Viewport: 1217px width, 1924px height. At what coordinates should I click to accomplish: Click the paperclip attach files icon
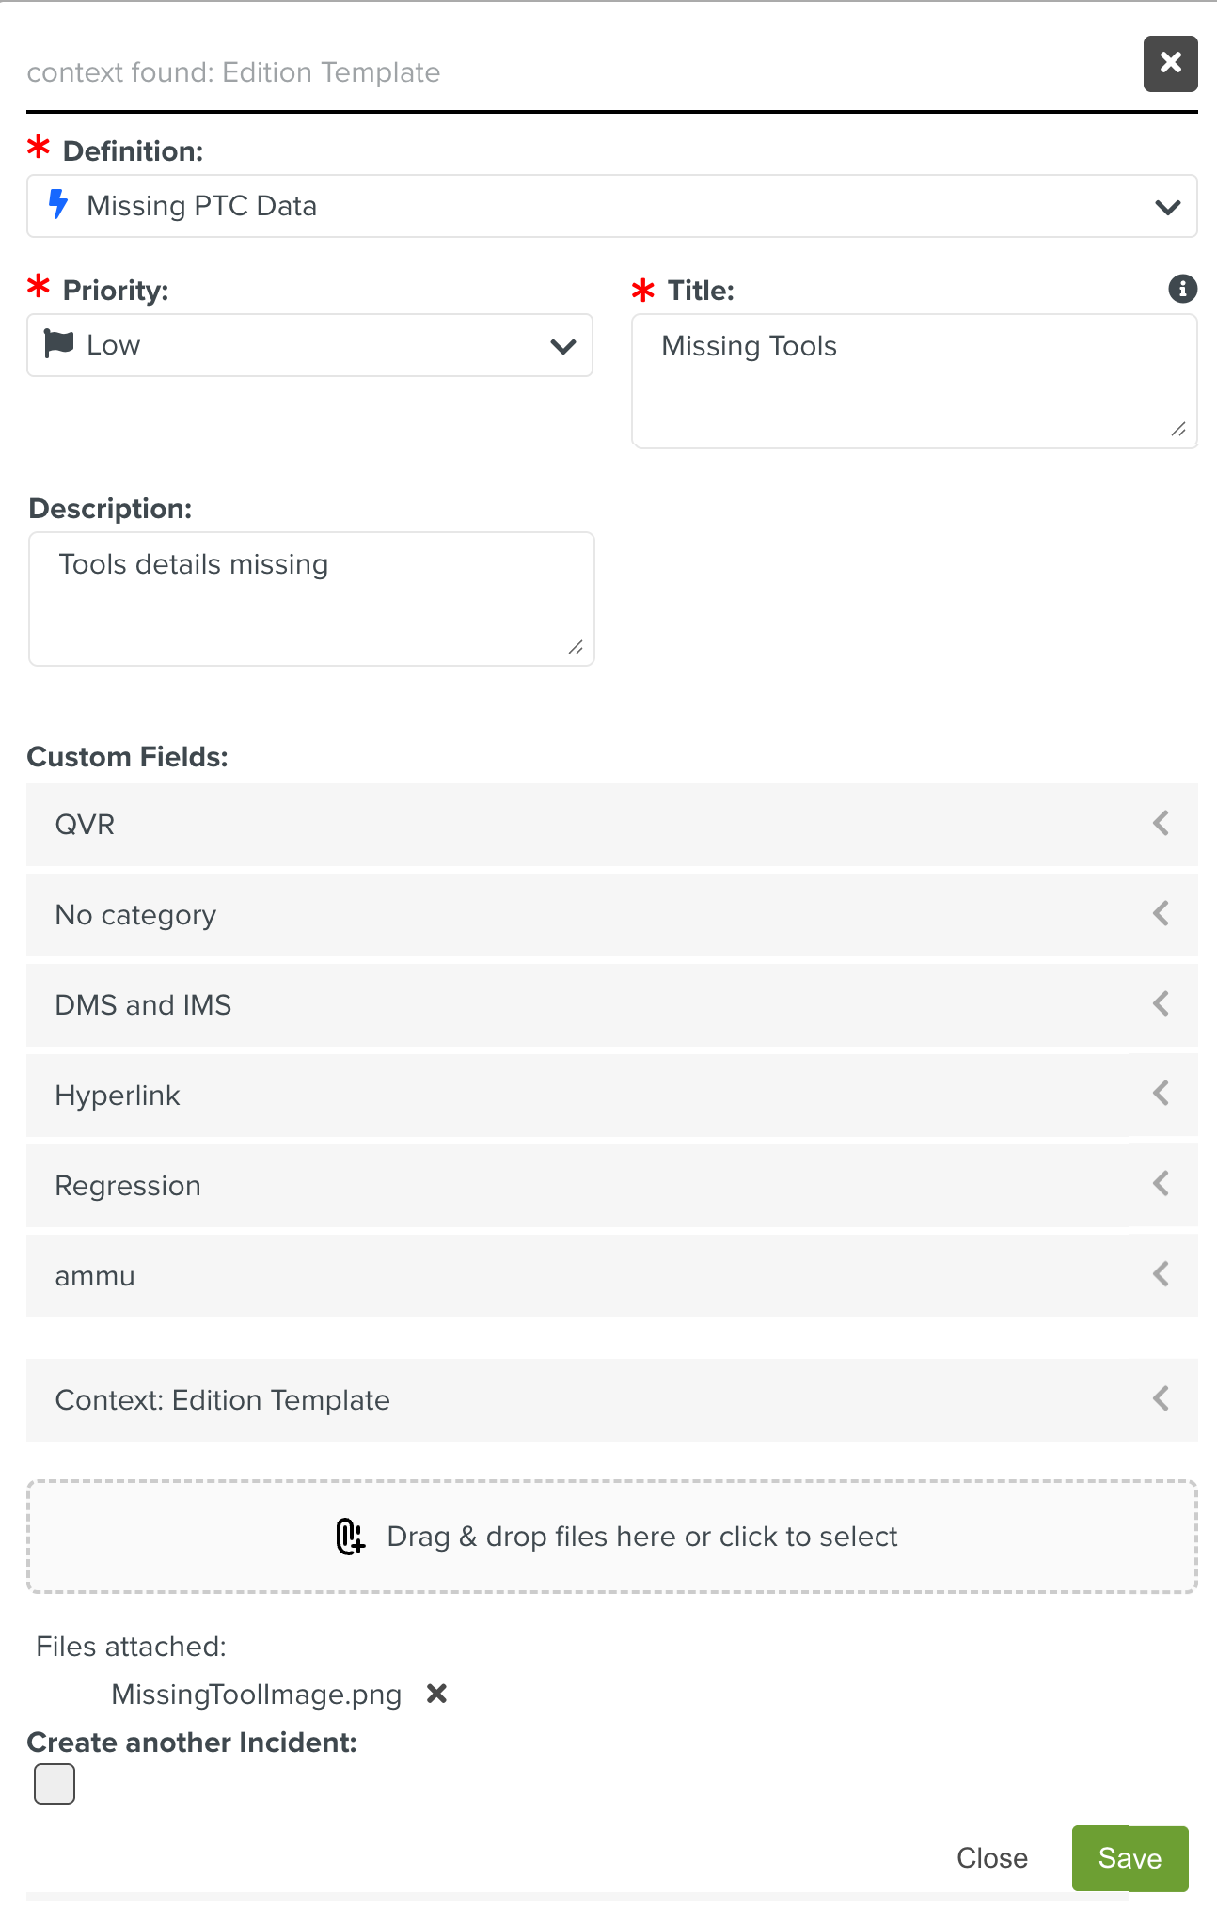tap(350, 1537)
